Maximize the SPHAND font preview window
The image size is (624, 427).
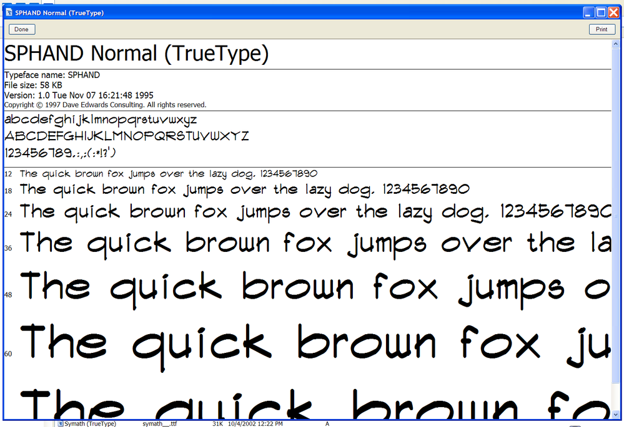pos(600,12)
